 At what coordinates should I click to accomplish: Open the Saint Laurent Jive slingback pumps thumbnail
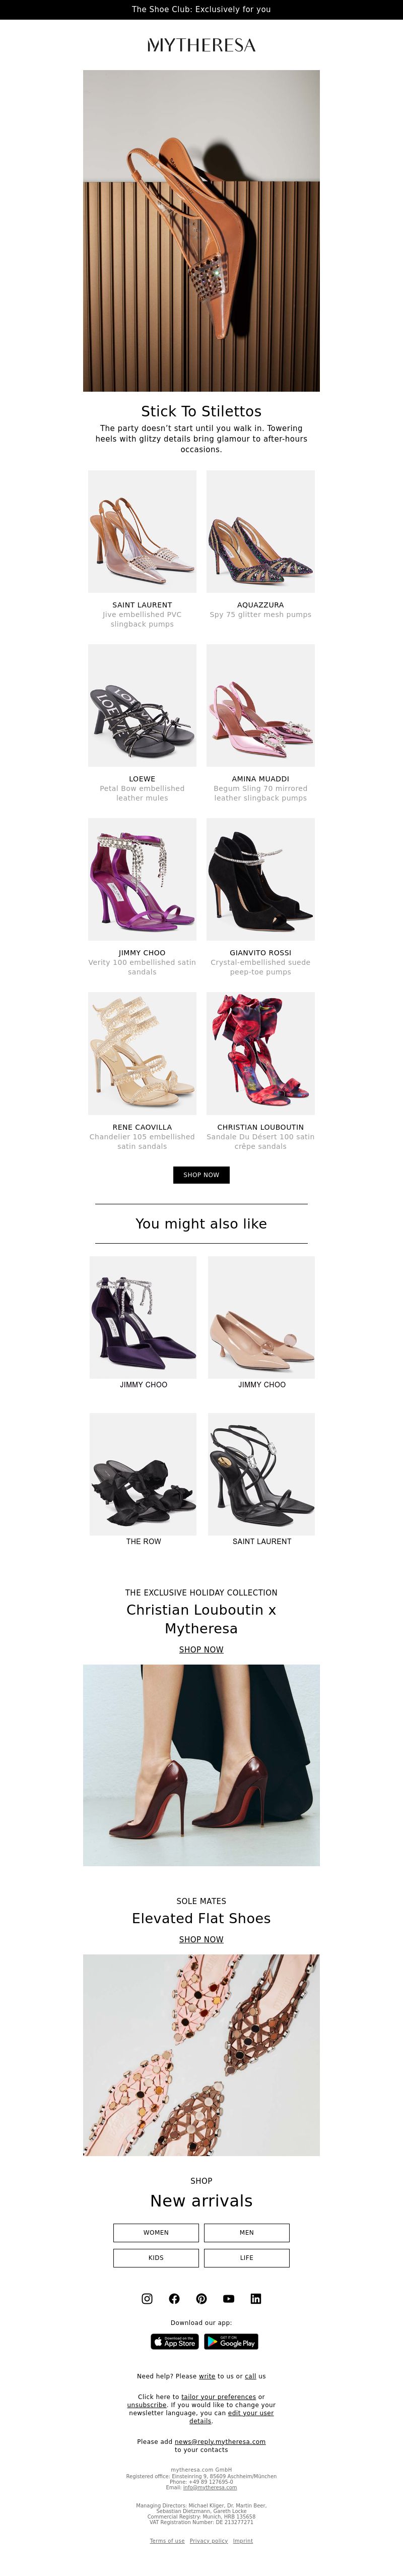click(x=142, y=532)
